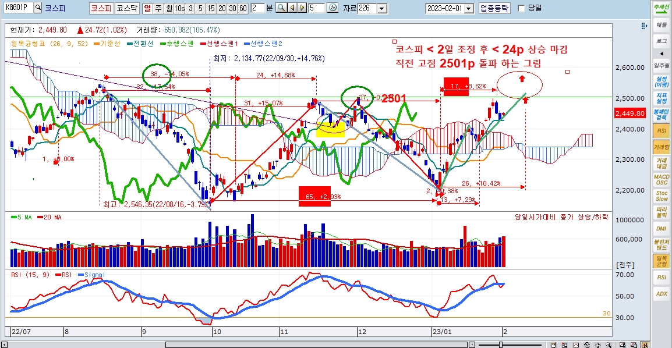Click the horizontal chart scrollbar thumb
This screenshot has width=672, height=348.
(317, 345)
